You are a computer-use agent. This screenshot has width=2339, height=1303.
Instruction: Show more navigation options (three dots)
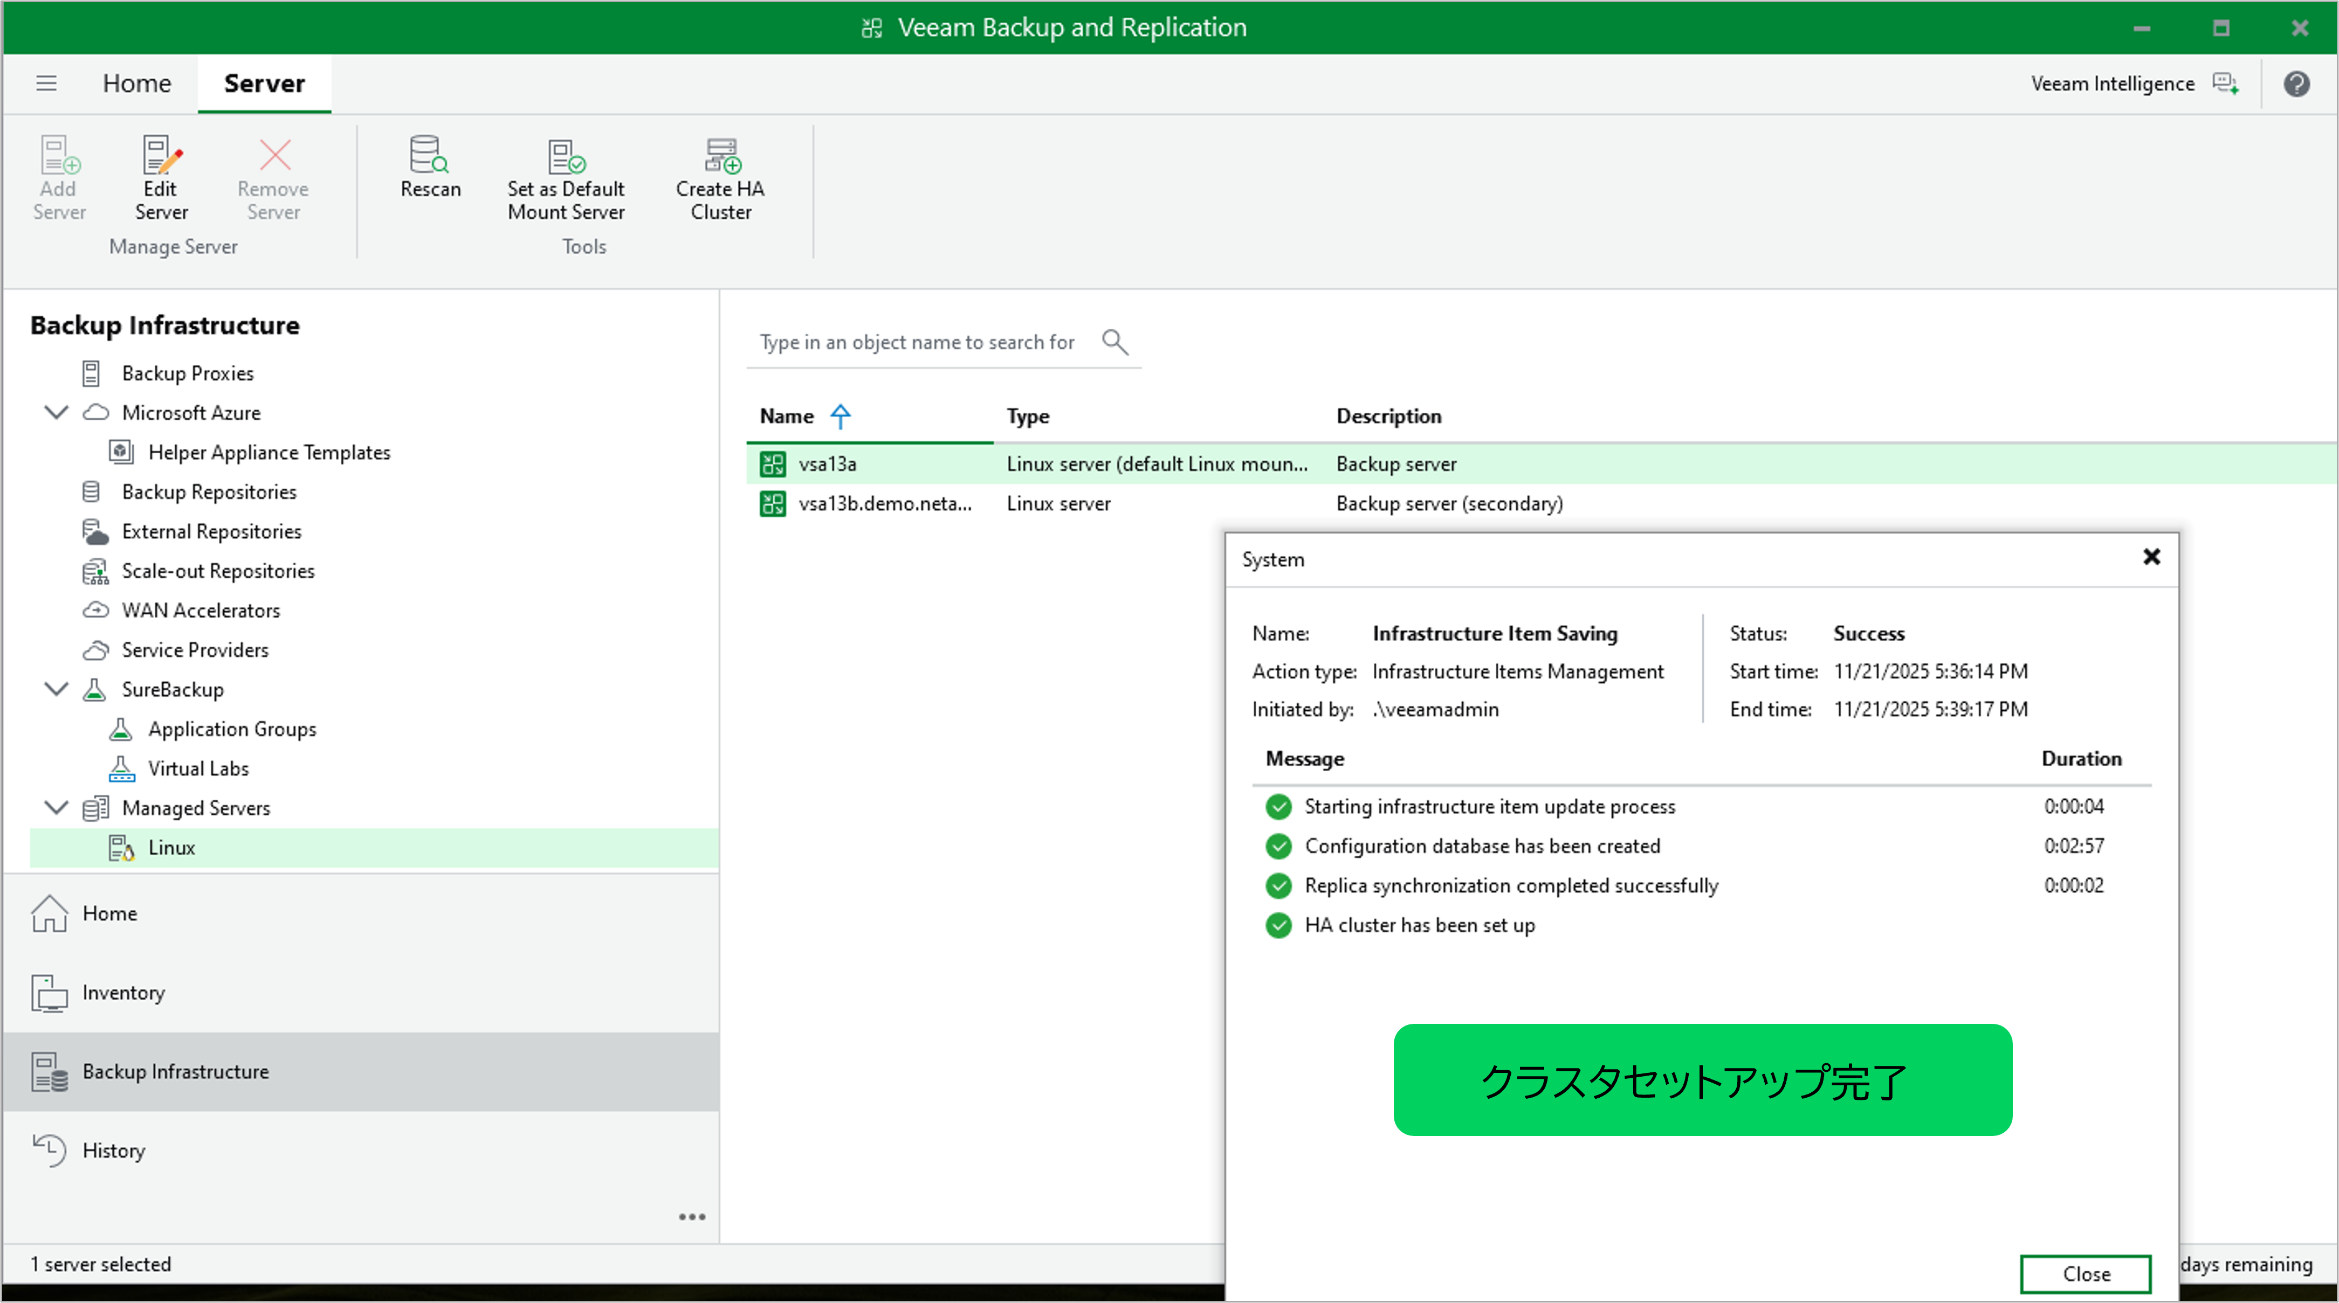(x=691, y=1217)
